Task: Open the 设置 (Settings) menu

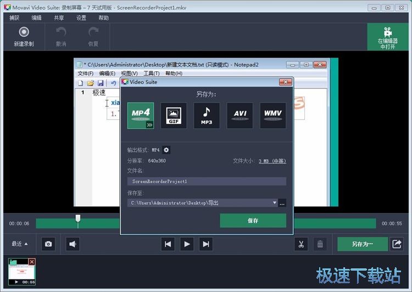Action: tap(81, 18)
